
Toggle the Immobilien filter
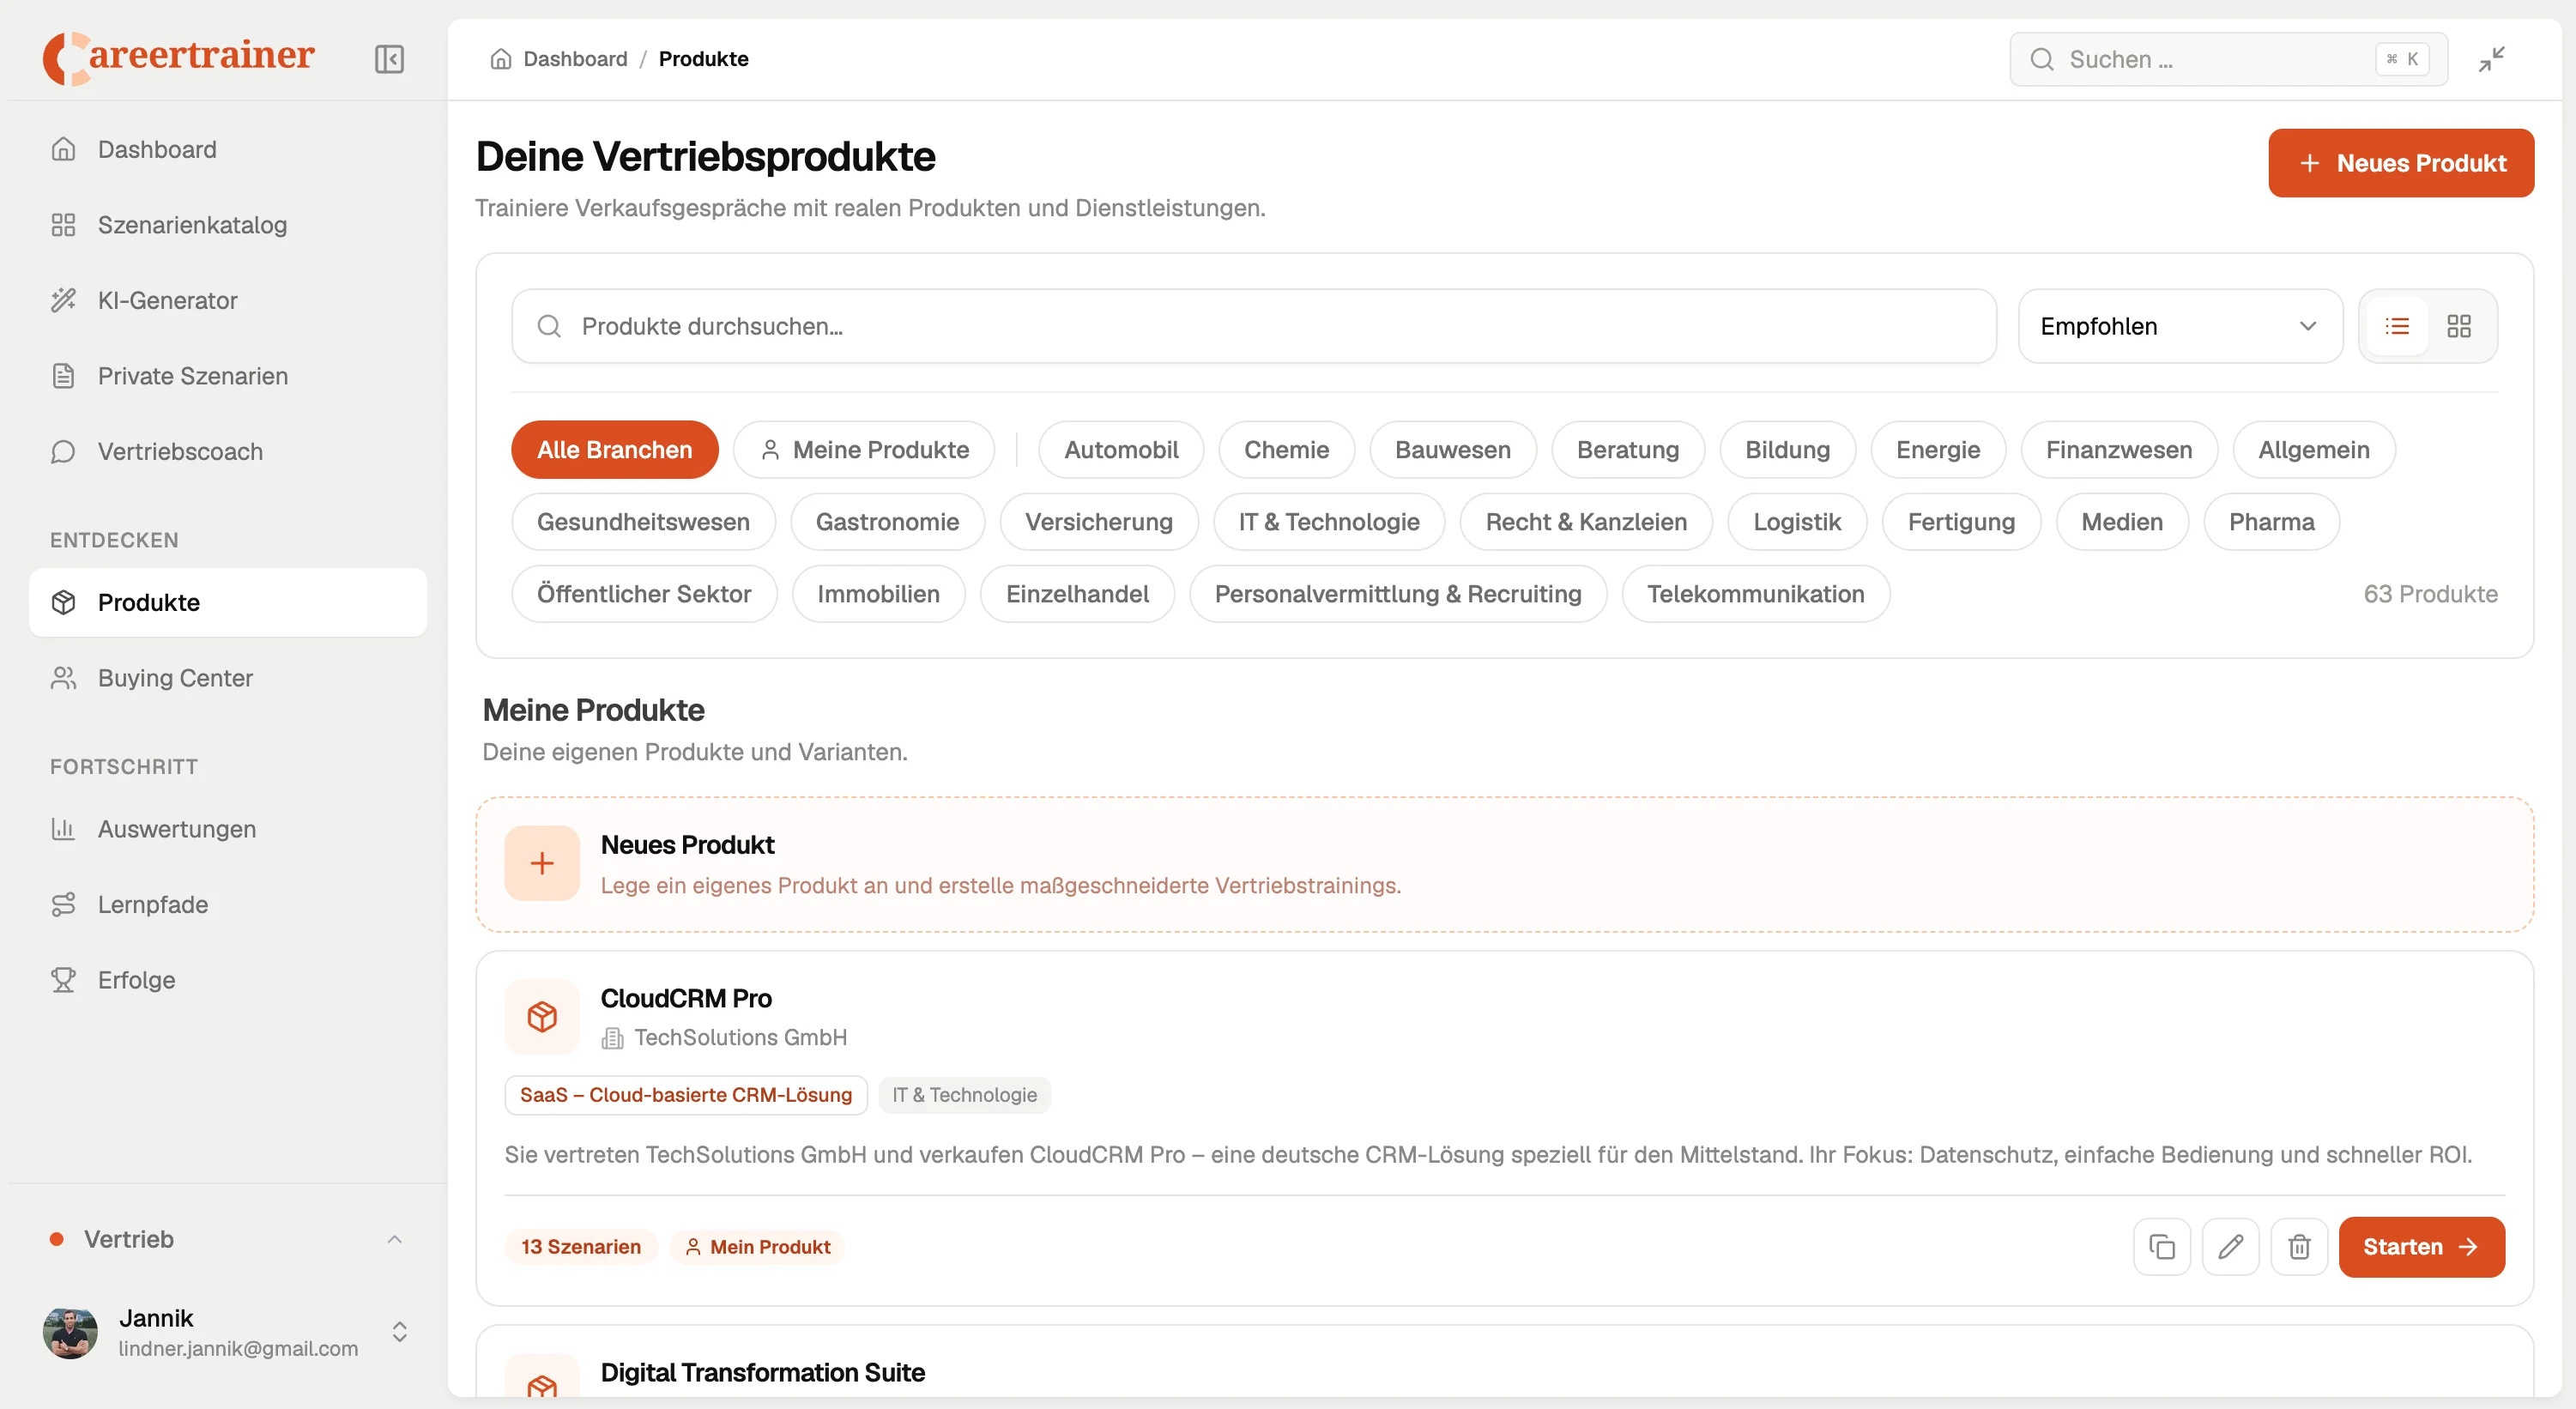tap(879, 594)
